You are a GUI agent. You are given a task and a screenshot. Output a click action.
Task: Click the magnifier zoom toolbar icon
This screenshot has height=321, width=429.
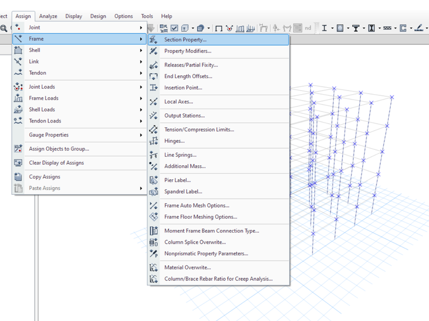pyautogui.click(x=4, y=28)
